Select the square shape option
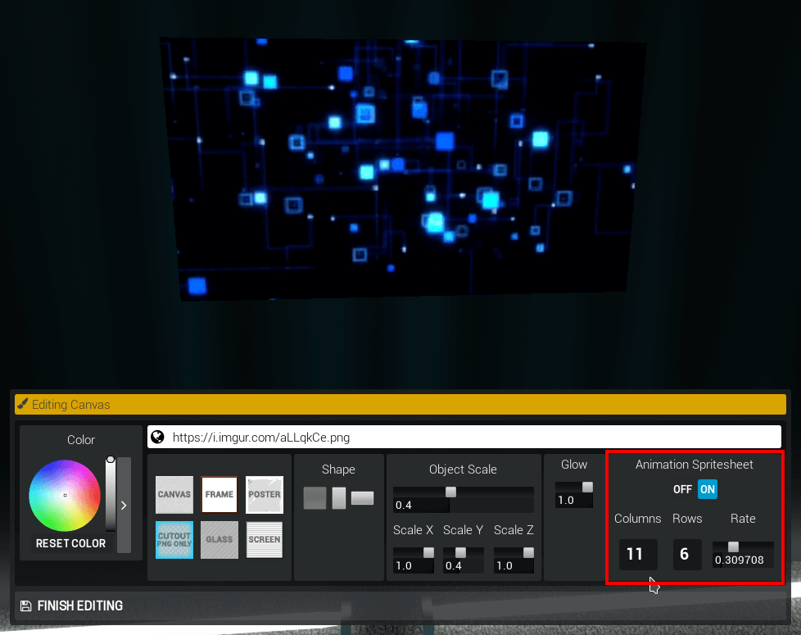The width and height of the screenshot is (801, 635). coord(315,498)
